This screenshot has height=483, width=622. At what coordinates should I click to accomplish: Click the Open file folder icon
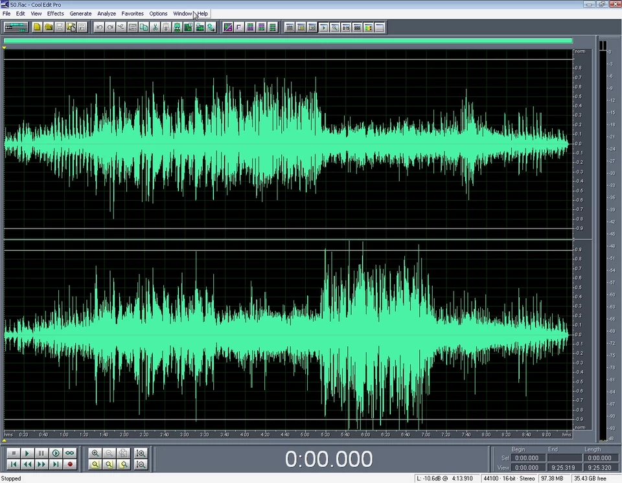coord(49,27)
